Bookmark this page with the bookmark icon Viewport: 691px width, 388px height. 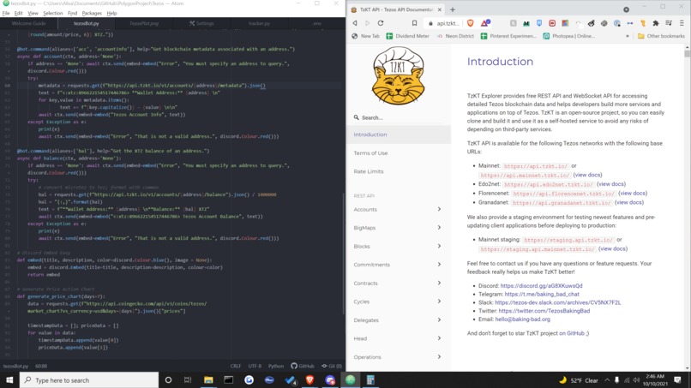click(x=414, y=23)
